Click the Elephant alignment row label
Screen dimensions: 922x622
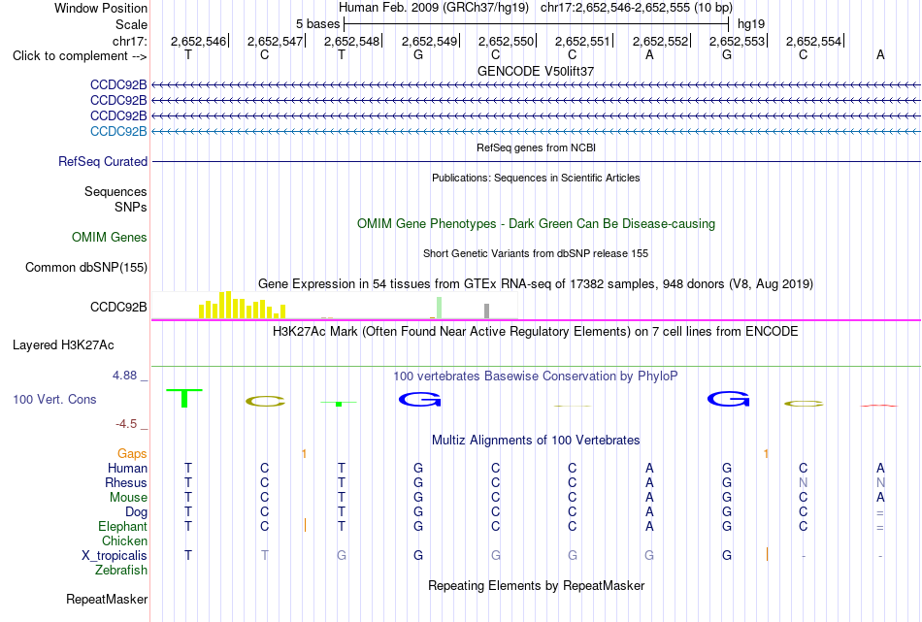122,527
